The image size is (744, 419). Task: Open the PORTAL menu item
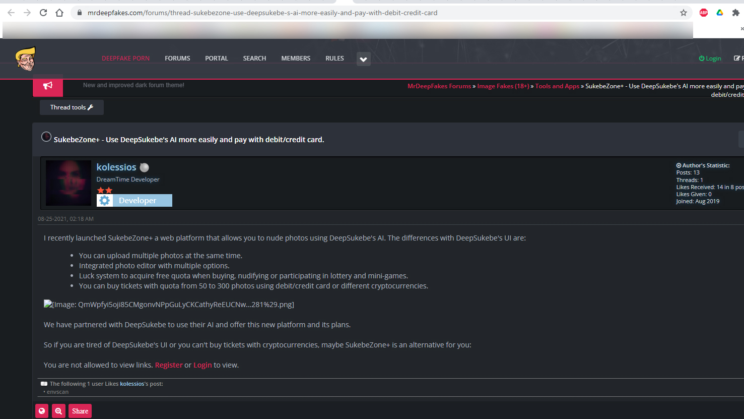[217, 58]
